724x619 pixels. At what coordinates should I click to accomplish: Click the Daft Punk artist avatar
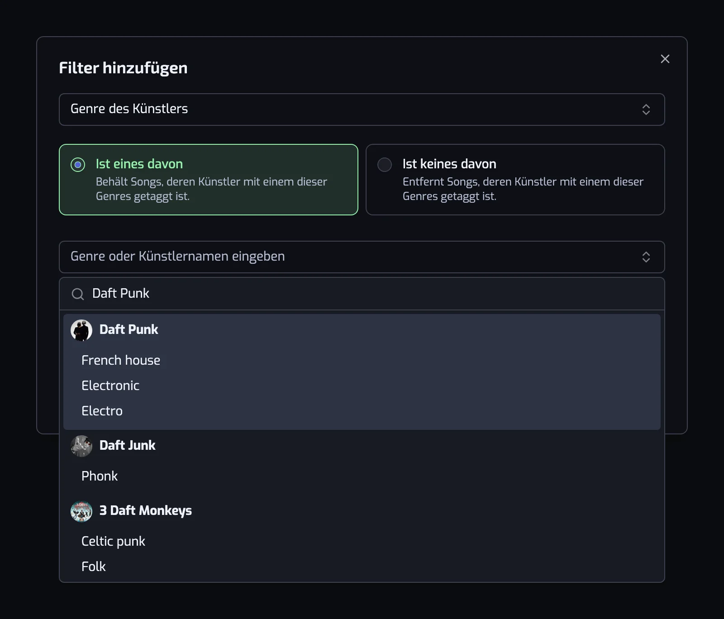coord(81,330)
